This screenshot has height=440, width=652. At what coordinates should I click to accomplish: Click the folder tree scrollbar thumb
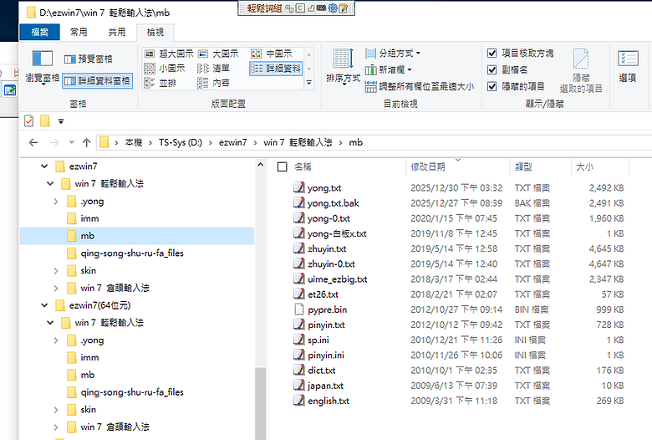click(261, 404)
